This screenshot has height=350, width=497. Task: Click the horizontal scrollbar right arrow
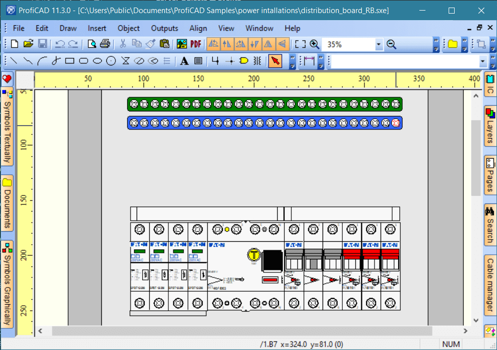tap(465, 331)
